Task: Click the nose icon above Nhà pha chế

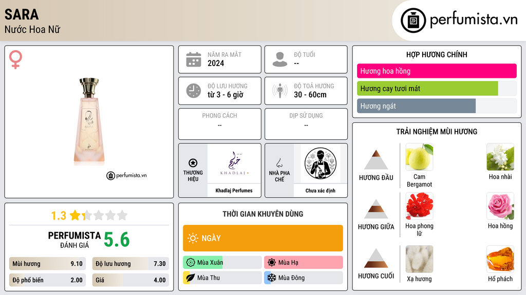Action: [279, 163]
